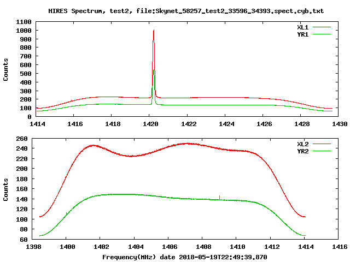Viewport: 350px width, 262px height.
Task: Click the 1408 x-axis tick label
Action: [x=203, y=247]
